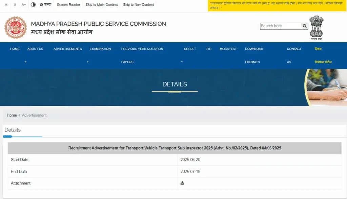Viewport: 347px width, 199px height.
Task: Increase font size with A+ button
Action: [x=24, y=5]
